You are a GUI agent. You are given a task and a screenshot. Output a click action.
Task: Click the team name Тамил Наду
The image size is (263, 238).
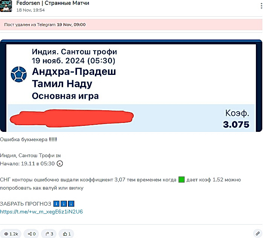(x=62, y=84)
